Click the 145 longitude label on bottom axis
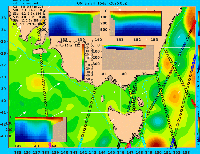 pyautogui.click(x=111, y=152)
